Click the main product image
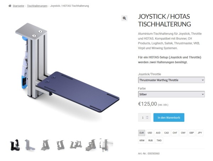 coord(67,67)
